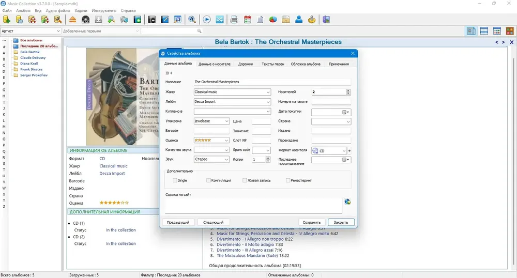This screenshot has height=278, width=517.
Task: Switch to the Дорожки tab
Action: point(246,64)
